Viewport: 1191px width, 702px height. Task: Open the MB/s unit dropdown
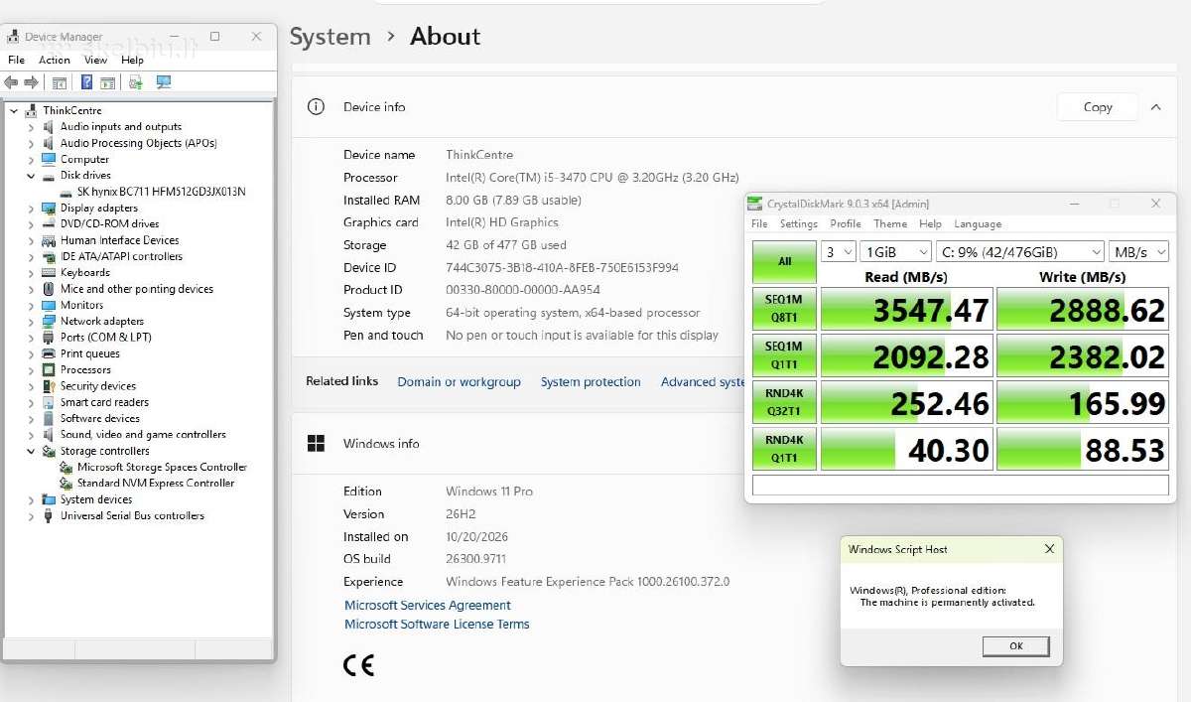click(1138, 252)
